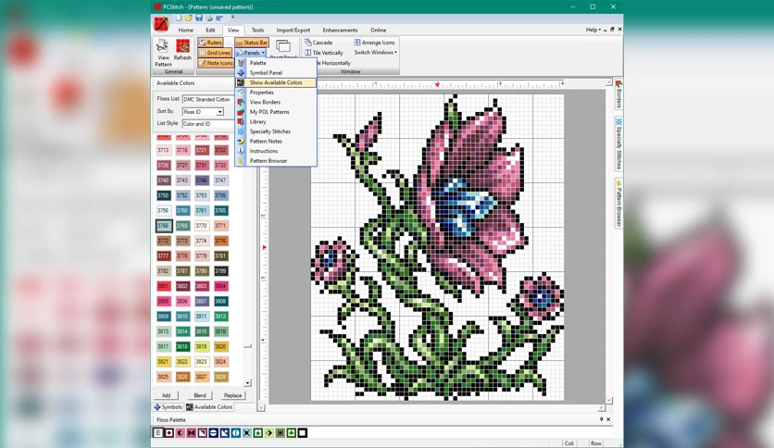Viewport: 774px width, 448px height.
Task: Switch to the Symbols bottom tab
Action: click(x=168, y=407)
